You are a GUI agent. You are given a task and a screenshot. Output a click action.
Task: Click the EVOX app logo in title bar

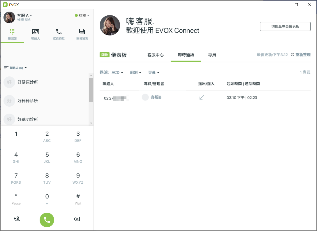click(5, 5)
